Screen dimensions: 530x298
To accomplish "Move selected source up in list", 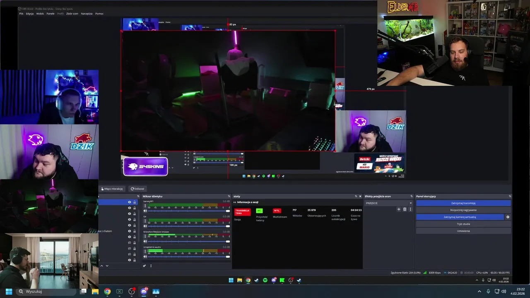I will coord(101,266).
